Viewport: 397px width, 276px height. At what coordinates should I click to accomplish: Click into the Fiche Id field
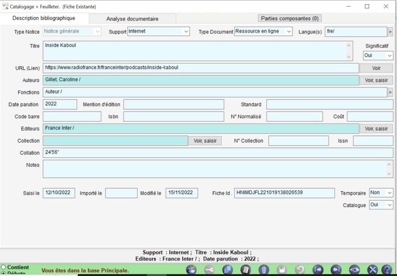click(284, 193)
